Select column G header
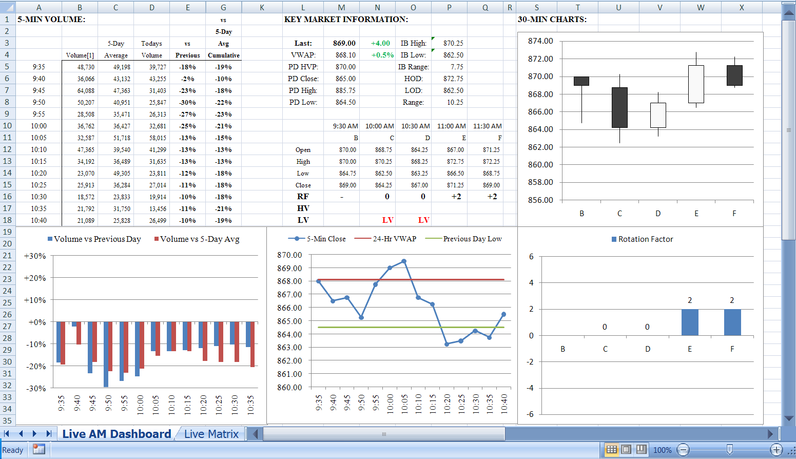 [223, 7]
